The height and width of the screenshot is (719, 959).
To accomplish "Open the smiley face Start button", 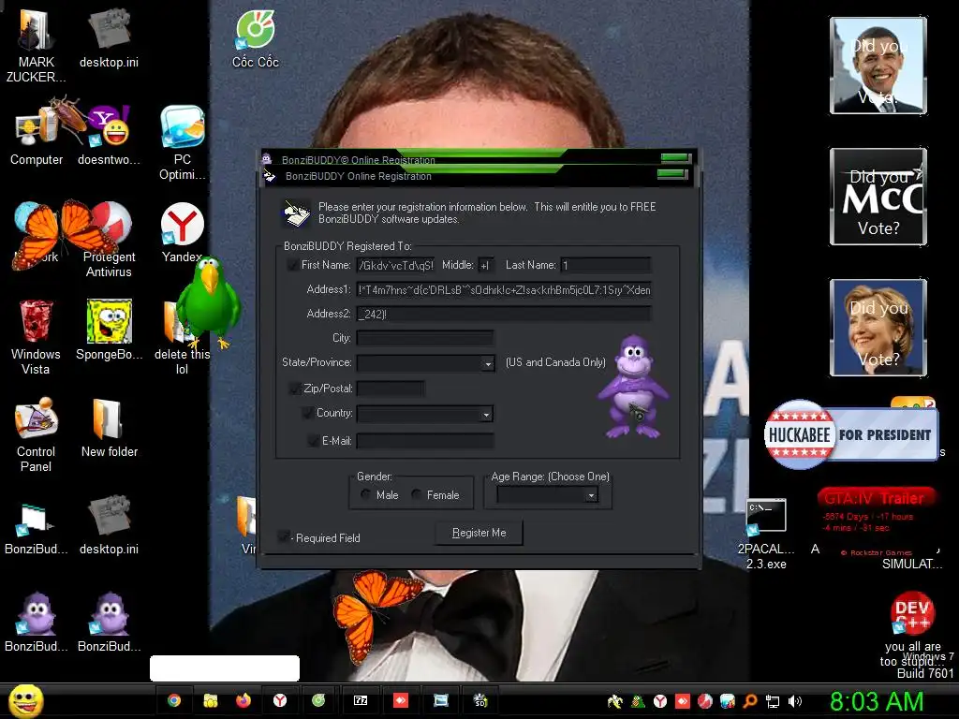I will (25, 700).
